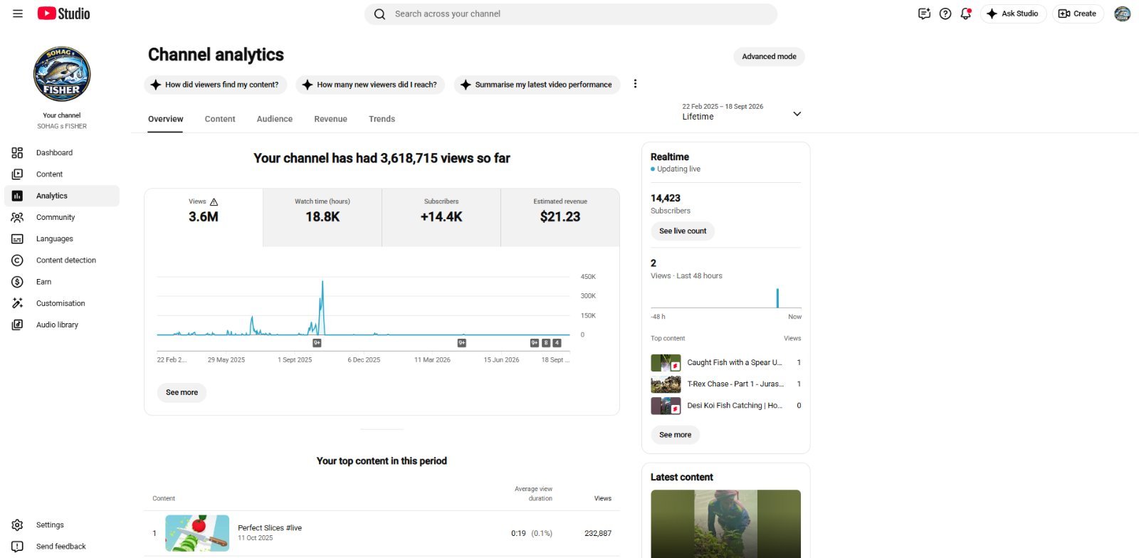
Task: Click the 232,887 views value
Action: (x=598, y=533)
